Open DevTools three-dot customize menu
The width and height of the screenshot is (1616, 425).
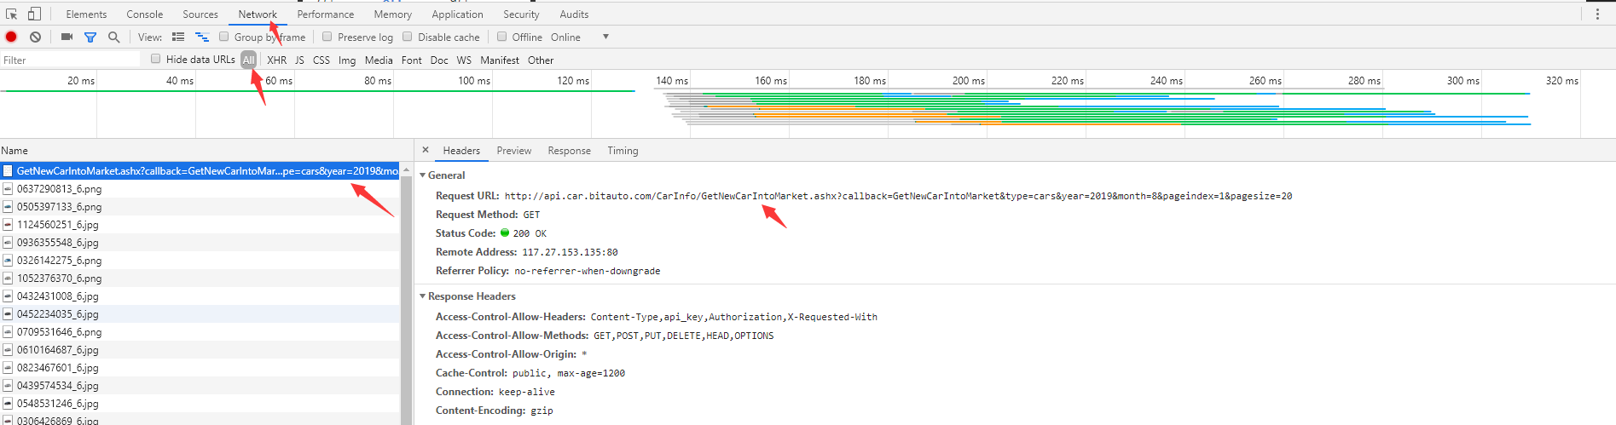(x=1597, y=14)
